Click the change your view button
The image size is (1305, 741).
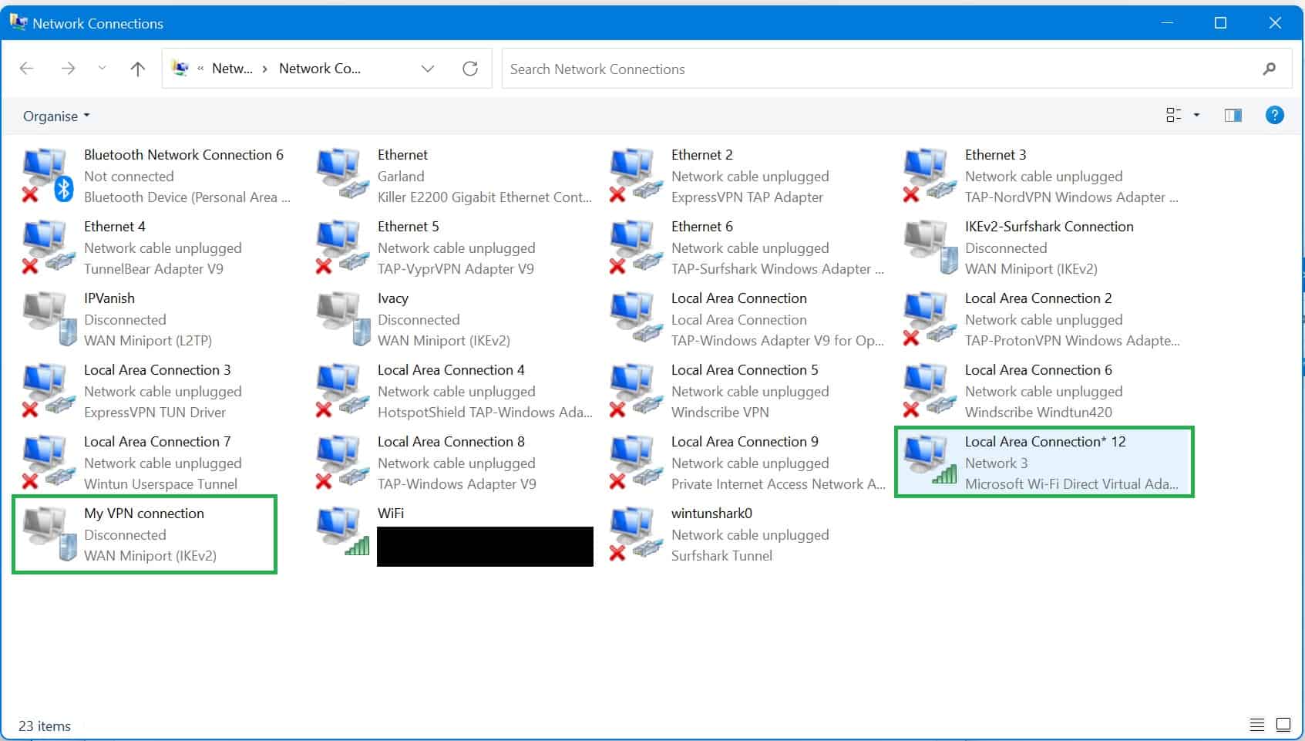[1174, 116]
